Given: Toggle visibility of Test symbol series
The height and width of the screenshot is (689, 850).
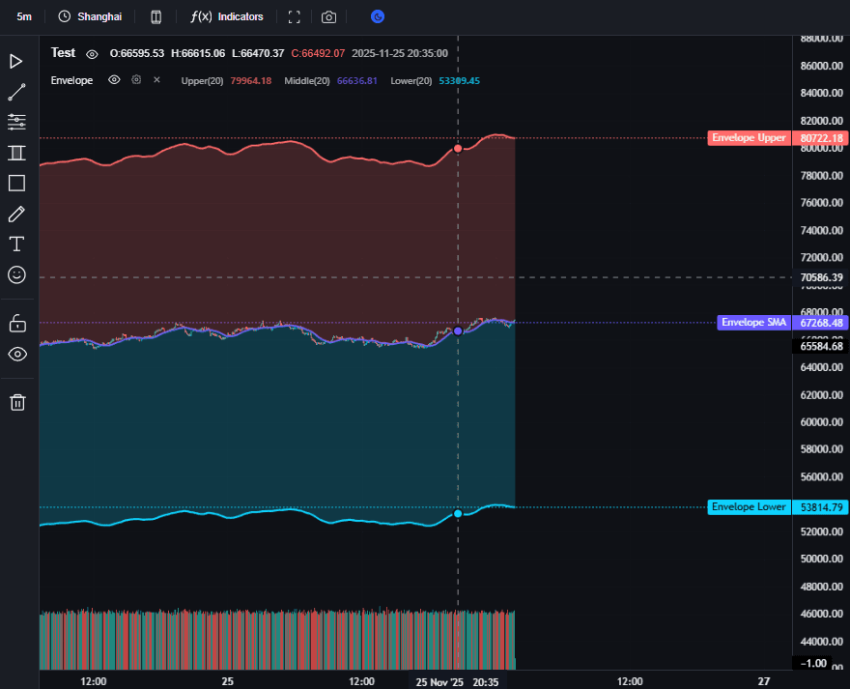Looking at the screenshot, I should click(x=92, y=54).
